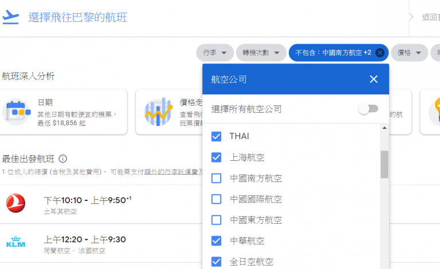Image resolution: width=440 pixels, height=269 pixels.
Task: Toggle 選擇所有航空公司 switch on
Action: tap(368, 109)
